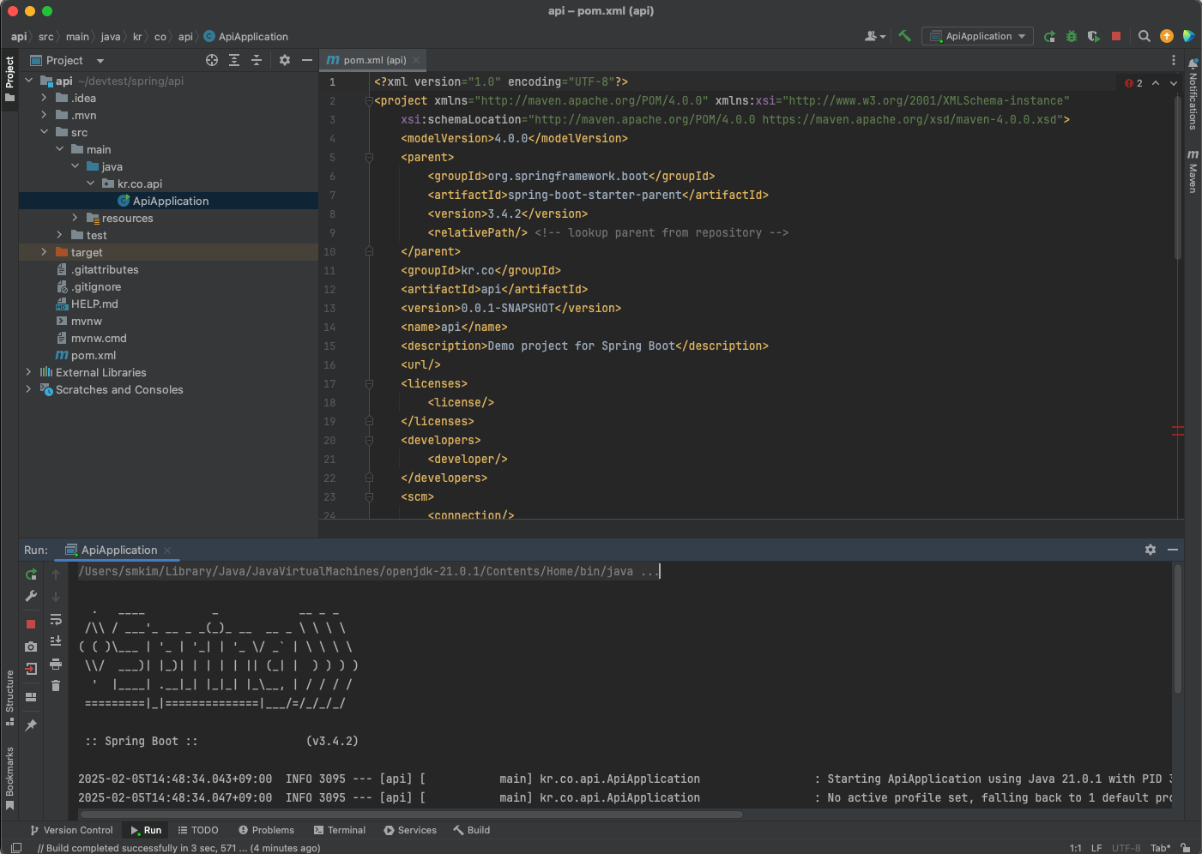Screen dimensions: 1202x854
Task: Expand the resources folder
Action: click(75, 218)
